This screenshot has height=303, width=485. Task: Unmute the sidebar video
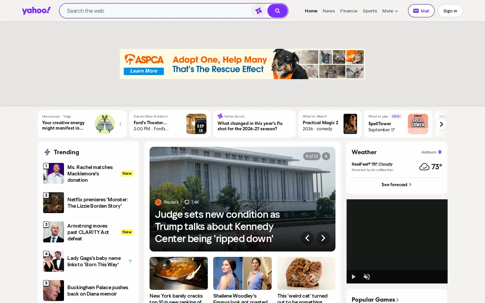click(x=367, y=277)
